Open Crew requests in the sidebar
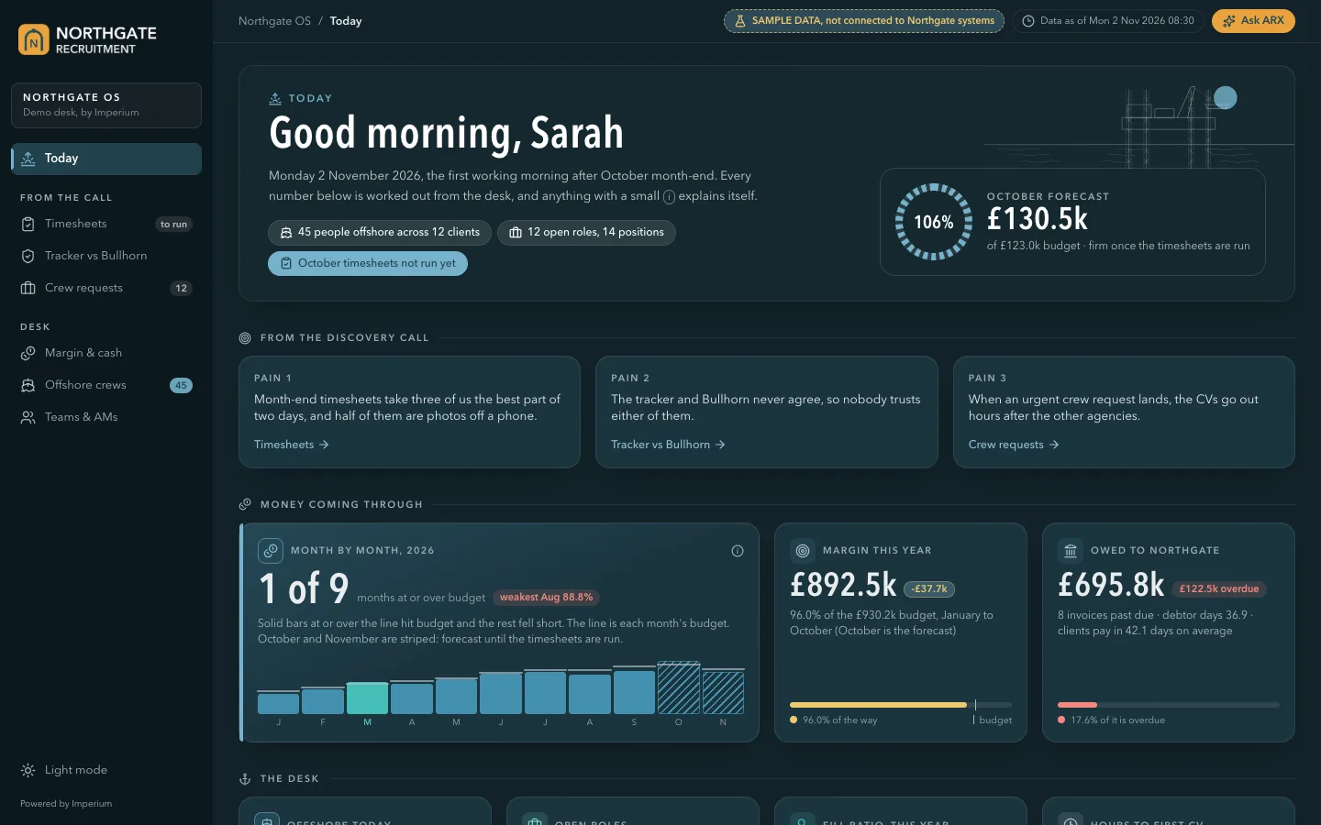 click(106, 288)
